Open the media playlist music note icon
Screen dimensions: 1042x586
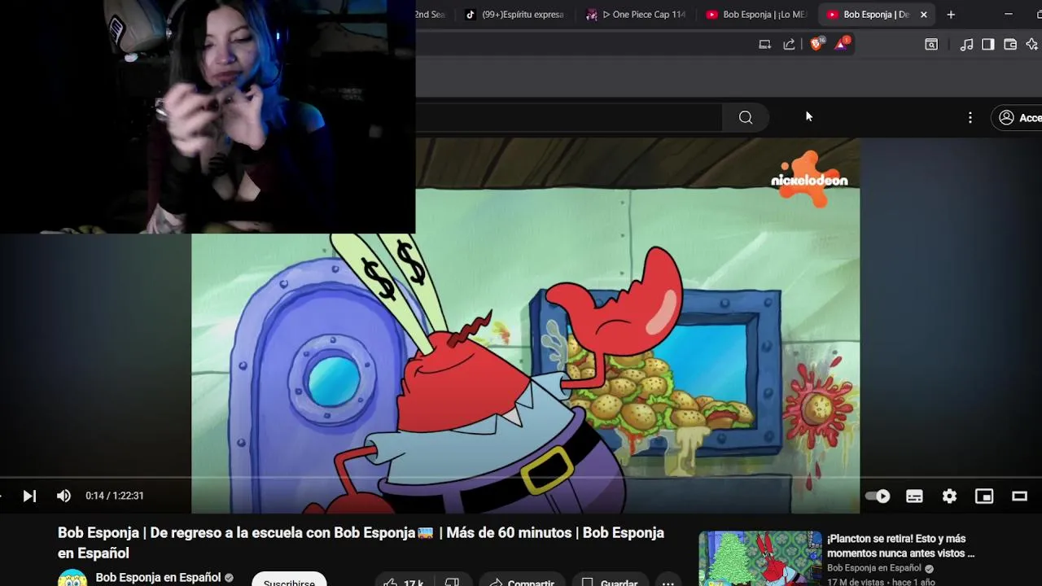click(966, 44)
